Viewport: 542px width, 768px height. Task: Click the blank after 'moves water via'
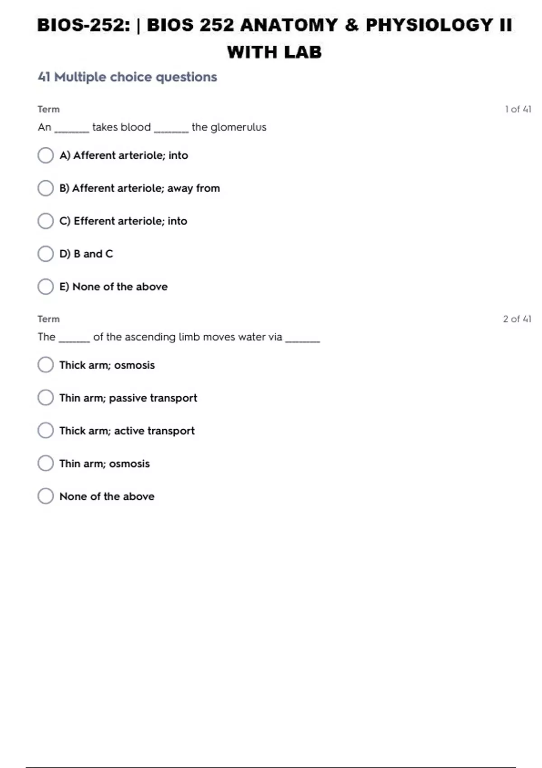coord(303,340)
